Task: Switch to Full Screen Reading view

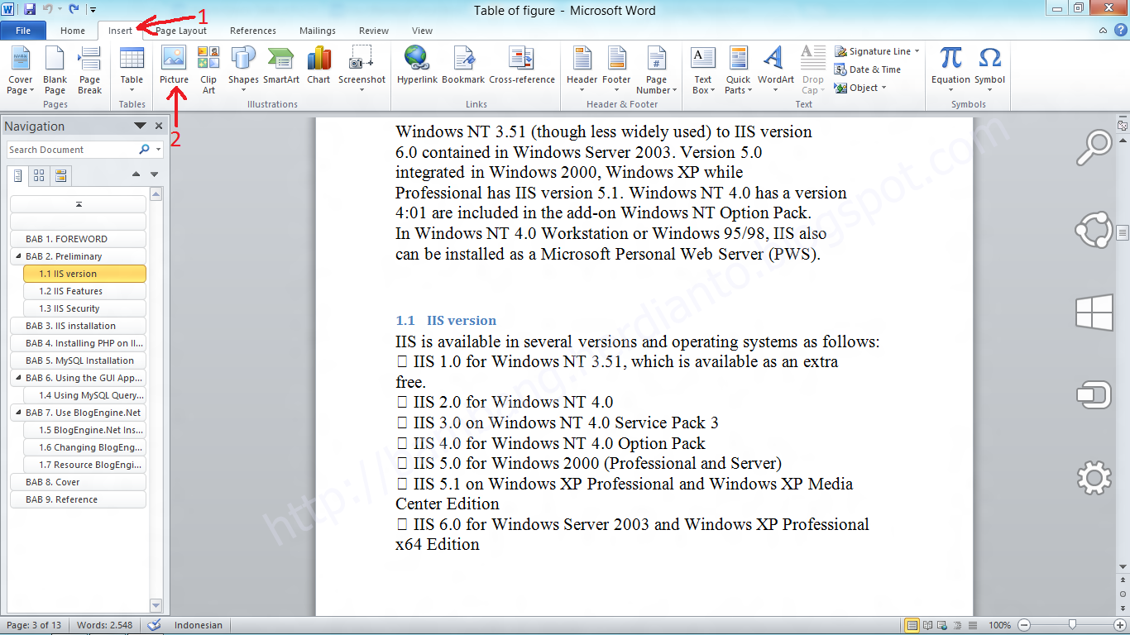Action: (928, 625)
